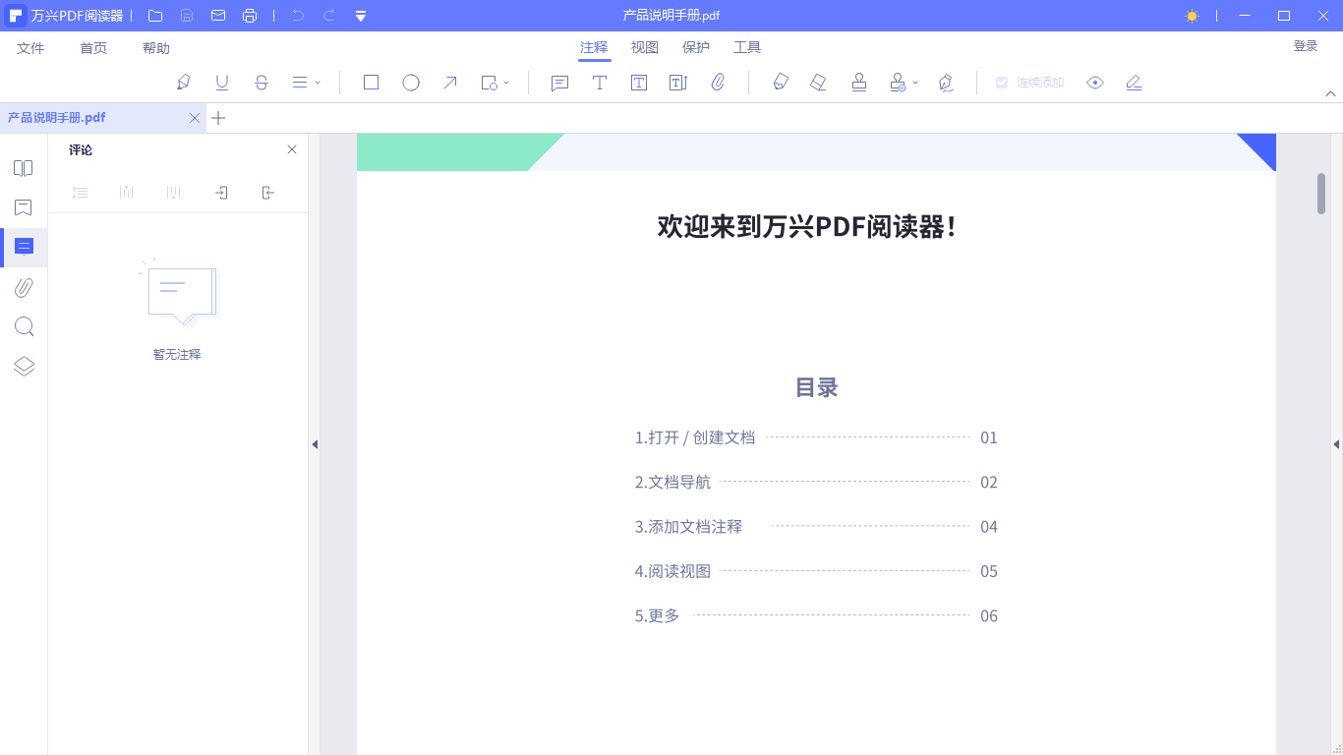The image size is (1343, 755).
Task: Select the Stamp tool
Action: pos(859,83)
